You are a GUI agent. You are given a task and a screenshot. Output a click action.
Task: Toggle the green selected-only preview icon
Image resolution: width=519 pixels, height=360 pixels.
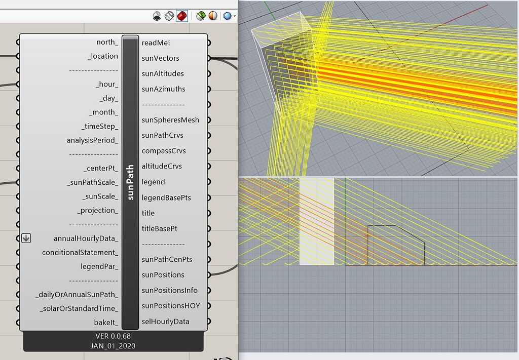coord(201,16)
